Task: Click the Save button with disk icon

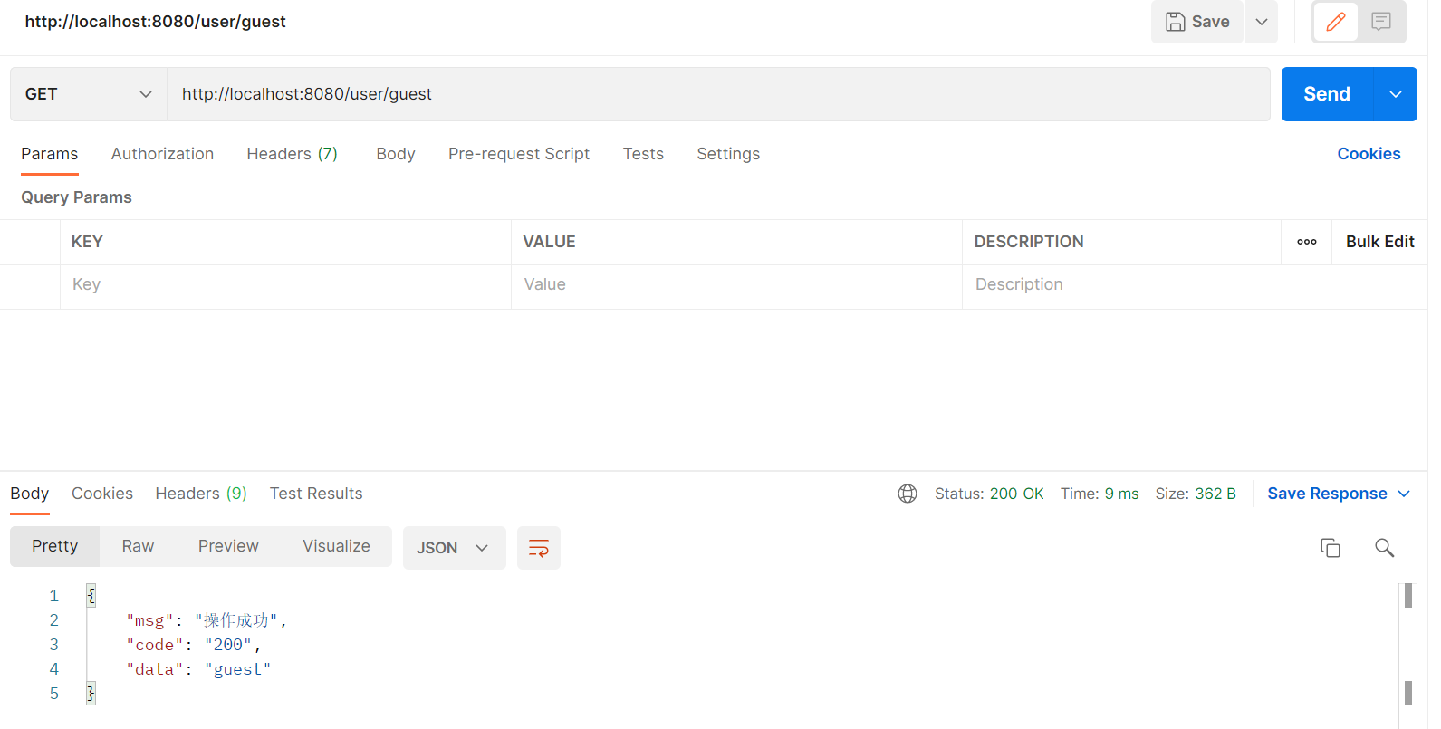Action: pyautogui.click(x=1196, y=22)
